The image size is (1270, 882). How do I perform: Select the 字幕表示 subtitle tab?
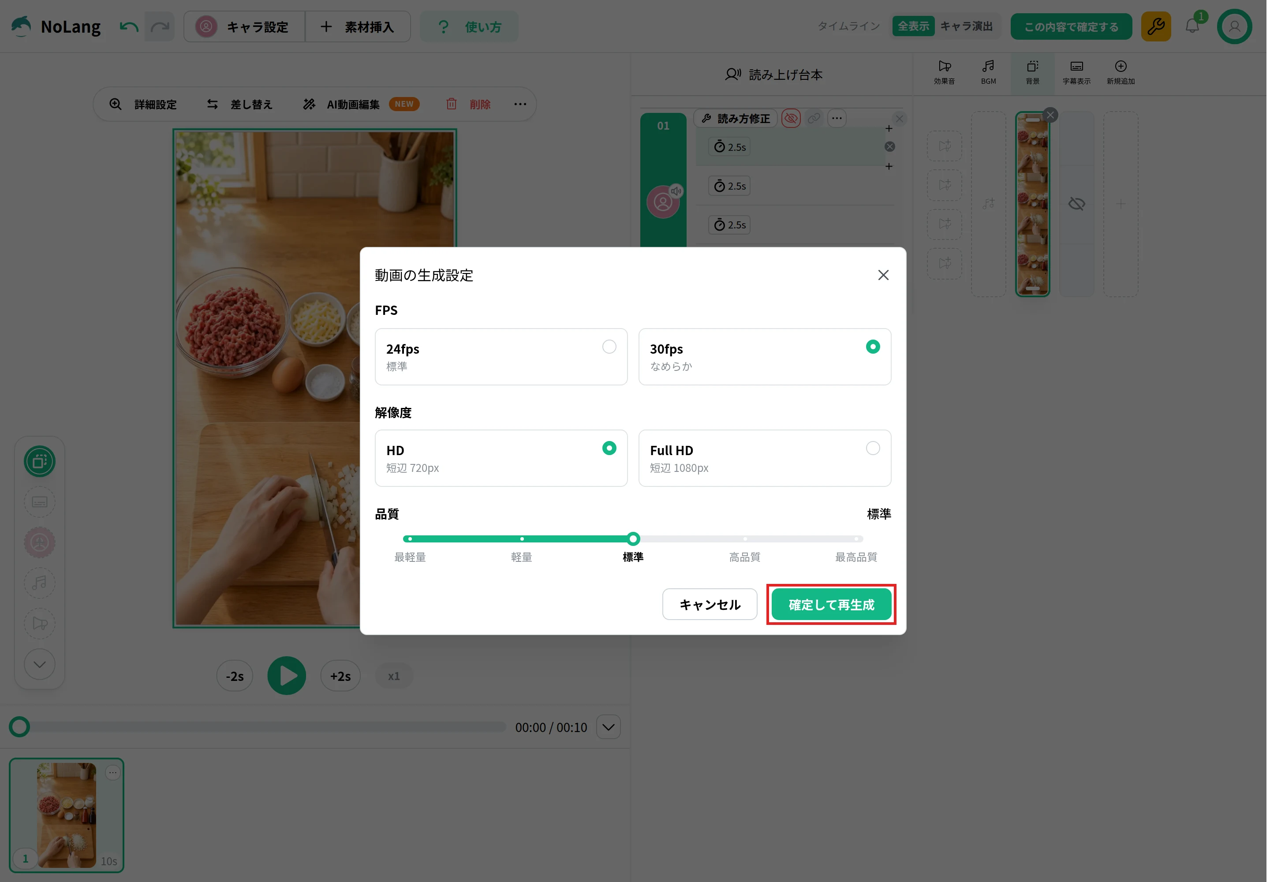[x=1076, y=72]
